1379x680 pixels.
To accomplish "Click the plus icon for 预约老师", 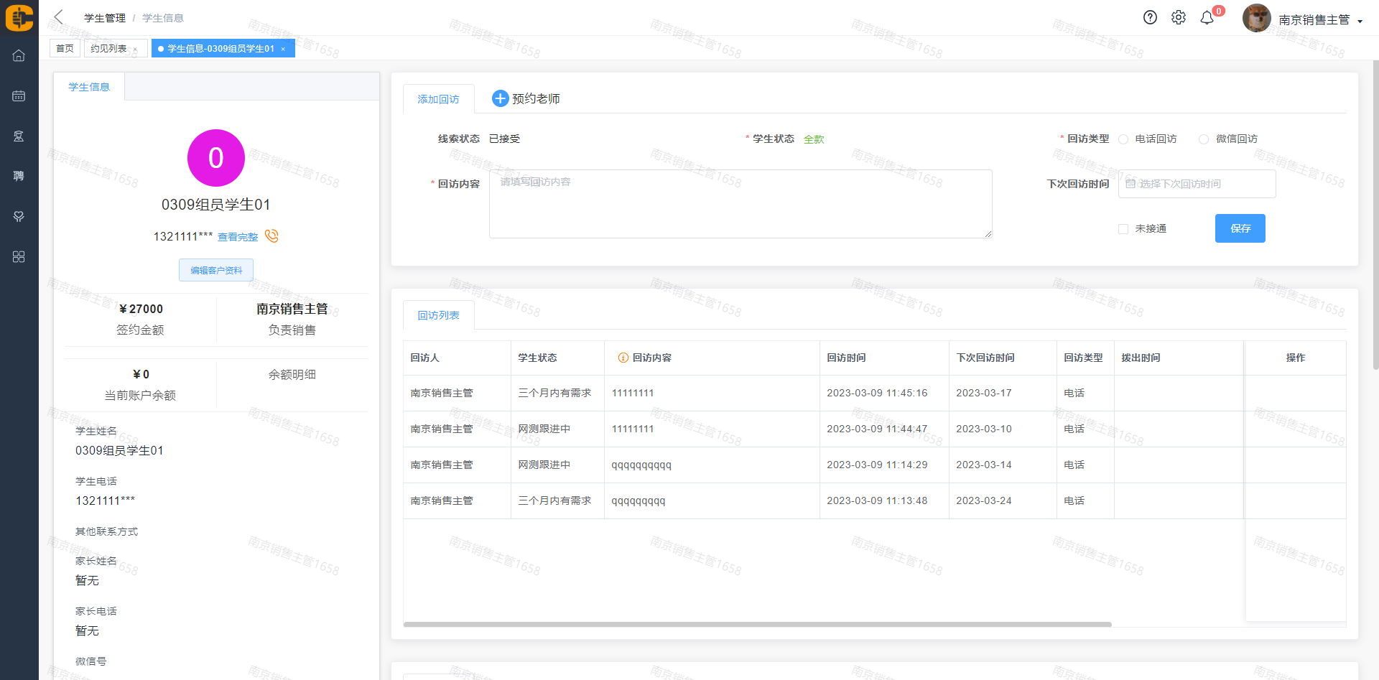I will [x=500, y=98].
